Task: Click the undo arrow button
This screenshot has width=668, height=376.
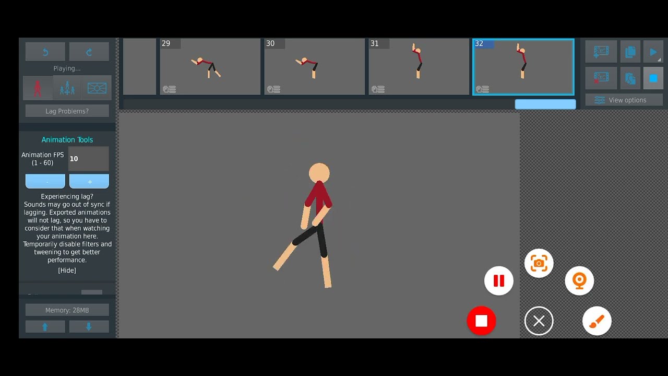Action: [45, 52]
